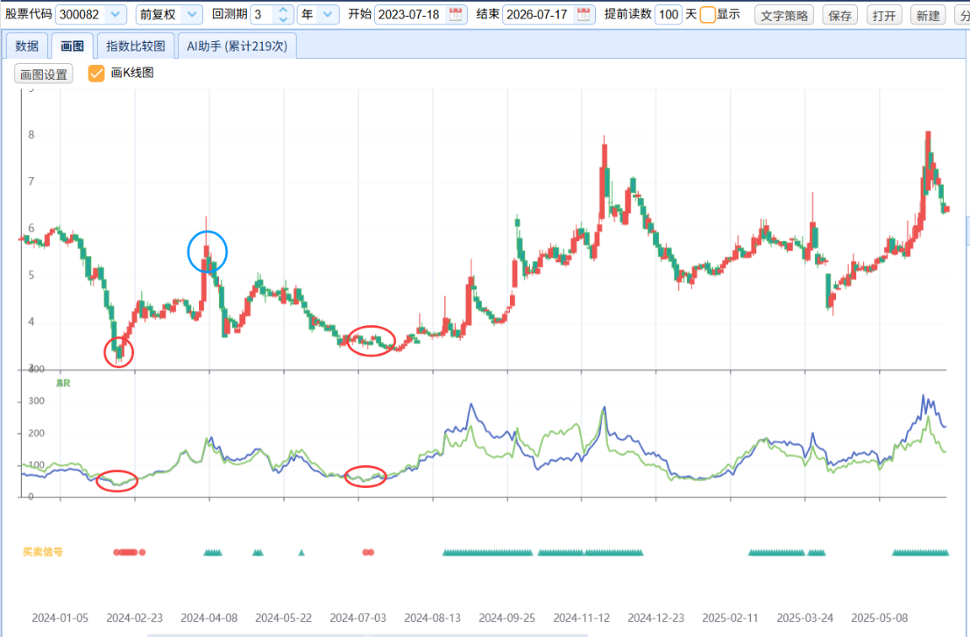Viewport: 970px width, 637px height.
Task: Decrease backtest period with down arrow
Action: 283,19
